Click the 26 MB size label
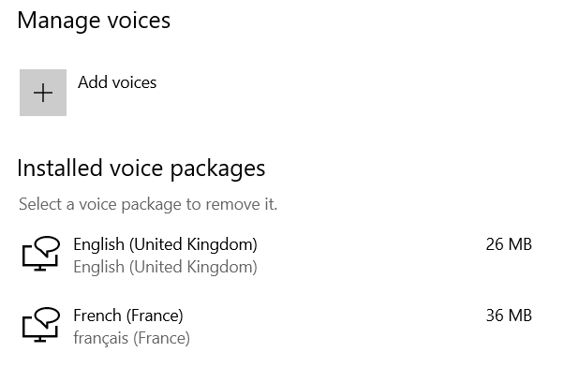Image resolution: width=564 pixels, height=367 pixels. pyautogui.click(x=509, y=244)
